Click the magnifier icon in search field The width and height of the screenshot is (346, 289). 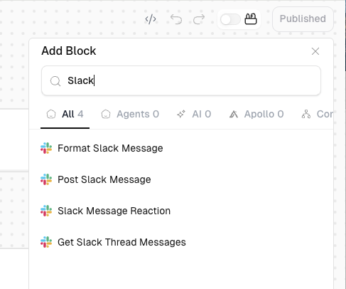pyautogui.click(x=55, y=81)
